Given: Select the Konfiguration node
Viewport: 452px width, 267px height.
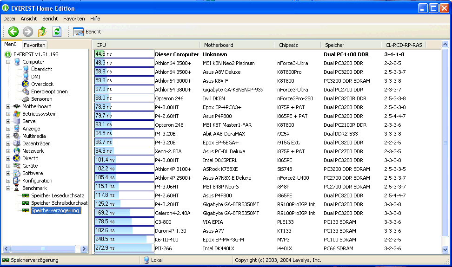Looking at the screenshot, I should (37, 181).
